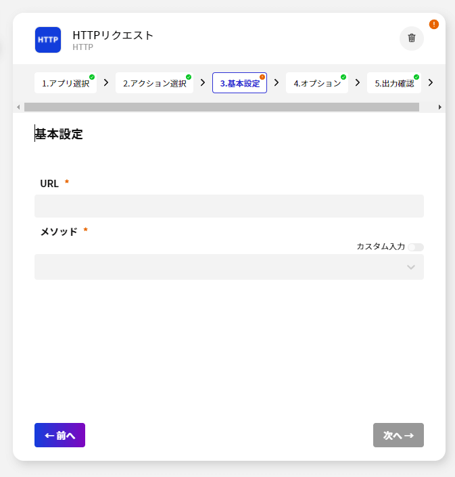
Task: Select the 3.基本設定 step tab
Action: (x=239, y=84)
